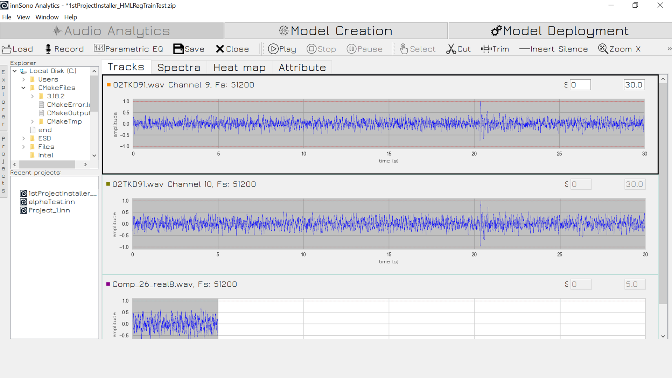Click the Projects vertical side tab
Screen dimensions: 672x378
pos(3,164)
